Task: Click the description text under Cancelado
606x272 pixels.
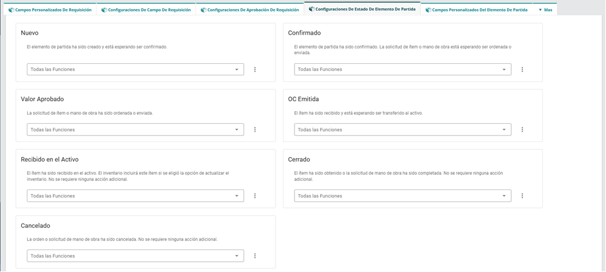Action: tap(122, 240)
